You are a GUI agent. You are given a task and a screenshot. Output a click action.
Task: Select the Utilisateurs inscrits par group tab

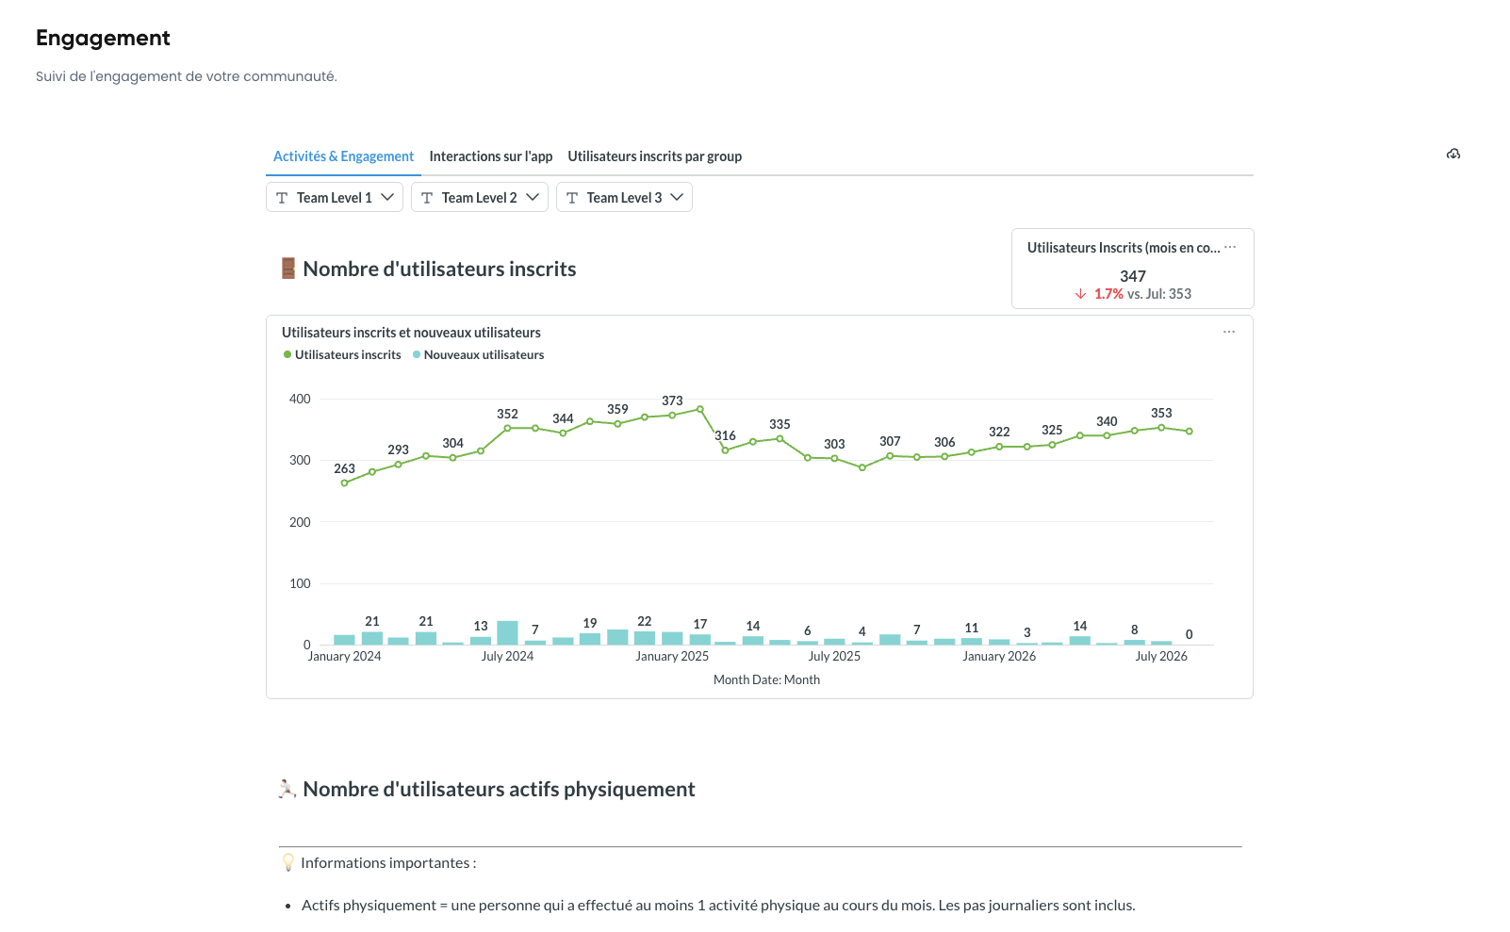coord(655,156)
